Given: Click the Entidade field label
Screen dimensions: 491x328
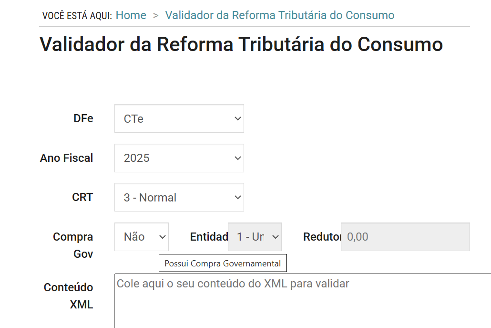Looking at the screenshot, I should pos(209,237).
